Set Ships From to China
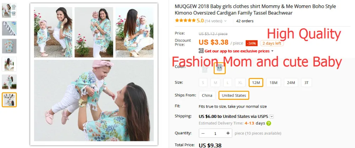This screenshot has width=355, height=148. click(207, 95)
